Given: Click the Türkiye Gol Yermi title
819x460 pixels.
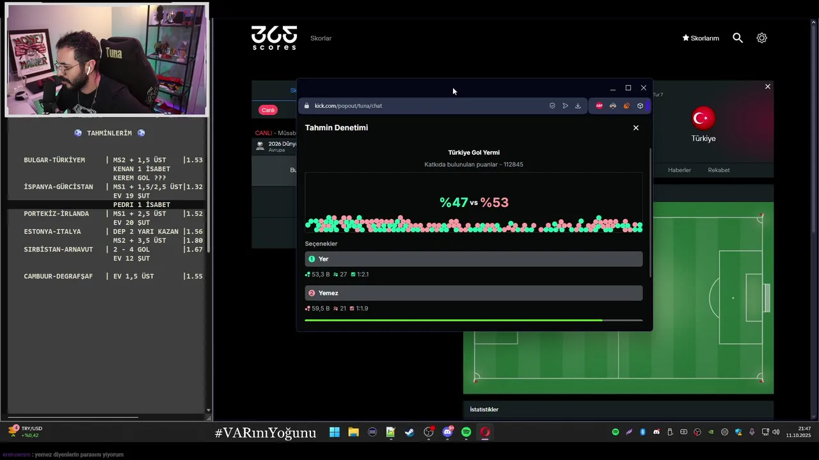Looking at the screenshot, I should point(473,153).
